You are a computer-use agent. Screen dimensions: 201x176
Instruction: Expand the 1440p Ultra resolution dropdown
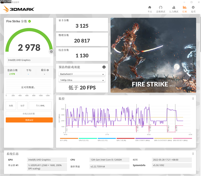click(82, 80)
